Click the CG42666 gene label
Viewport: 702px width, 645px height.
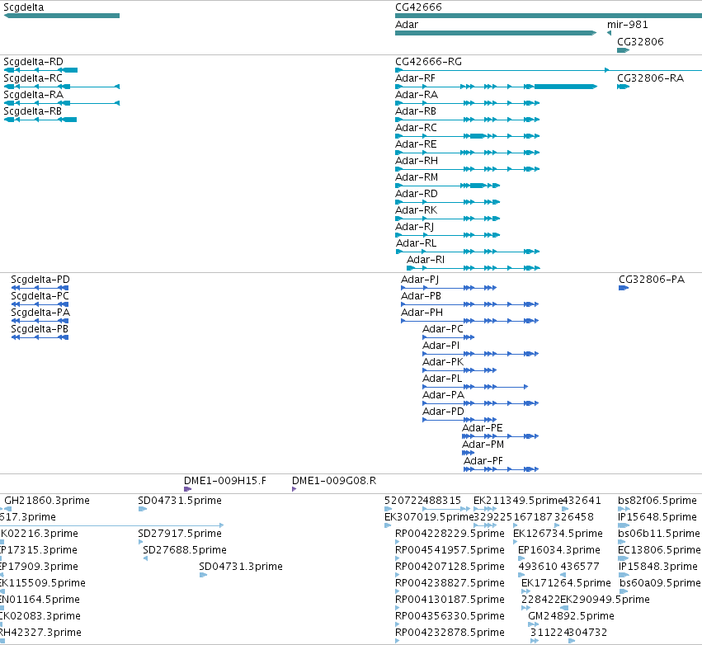click(x=418, y=7)
